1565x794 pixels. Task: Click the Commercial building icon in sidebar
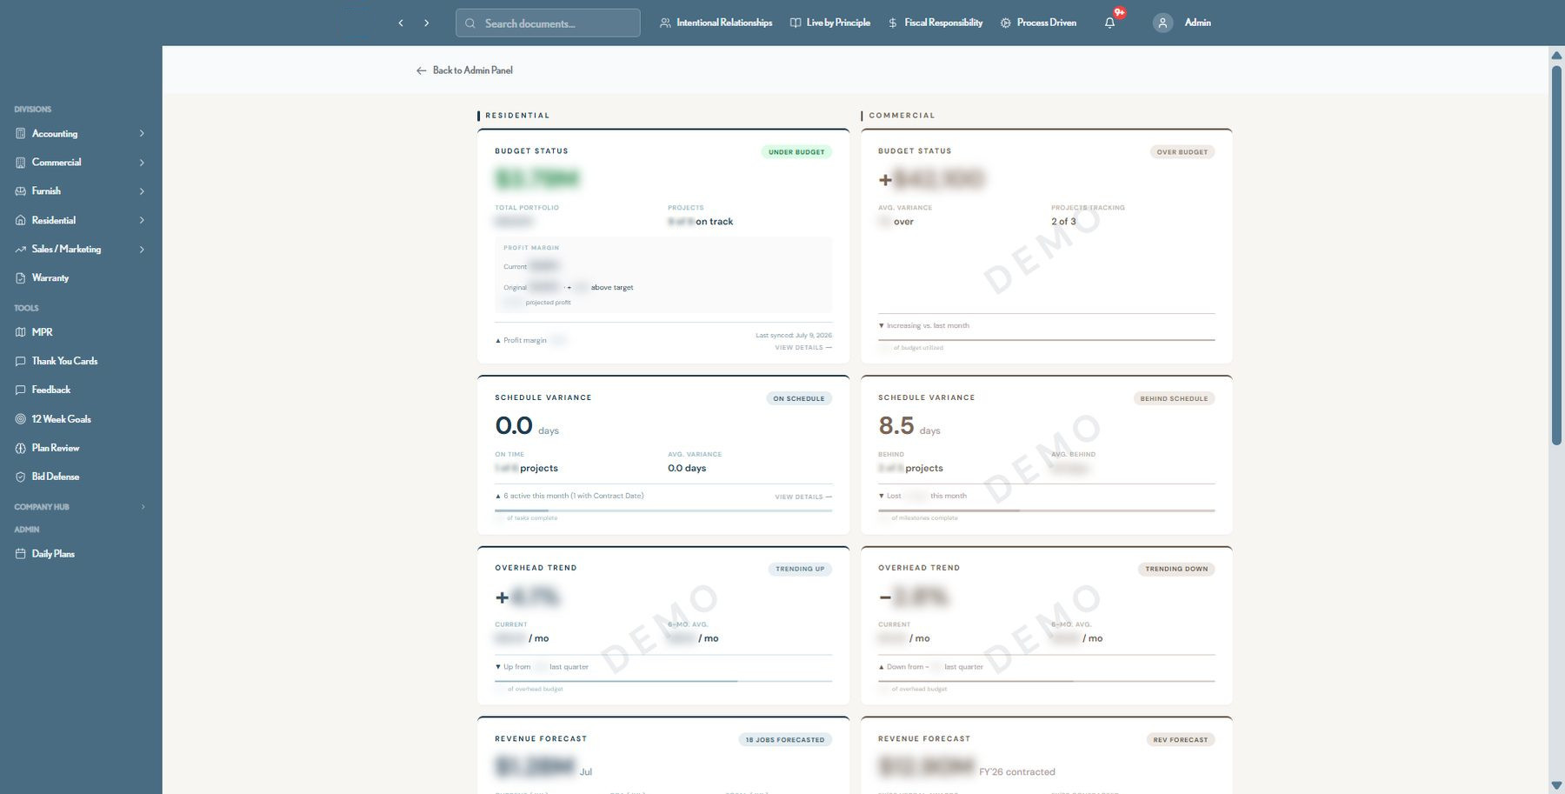pyautogui.click(x=21, y=163)
